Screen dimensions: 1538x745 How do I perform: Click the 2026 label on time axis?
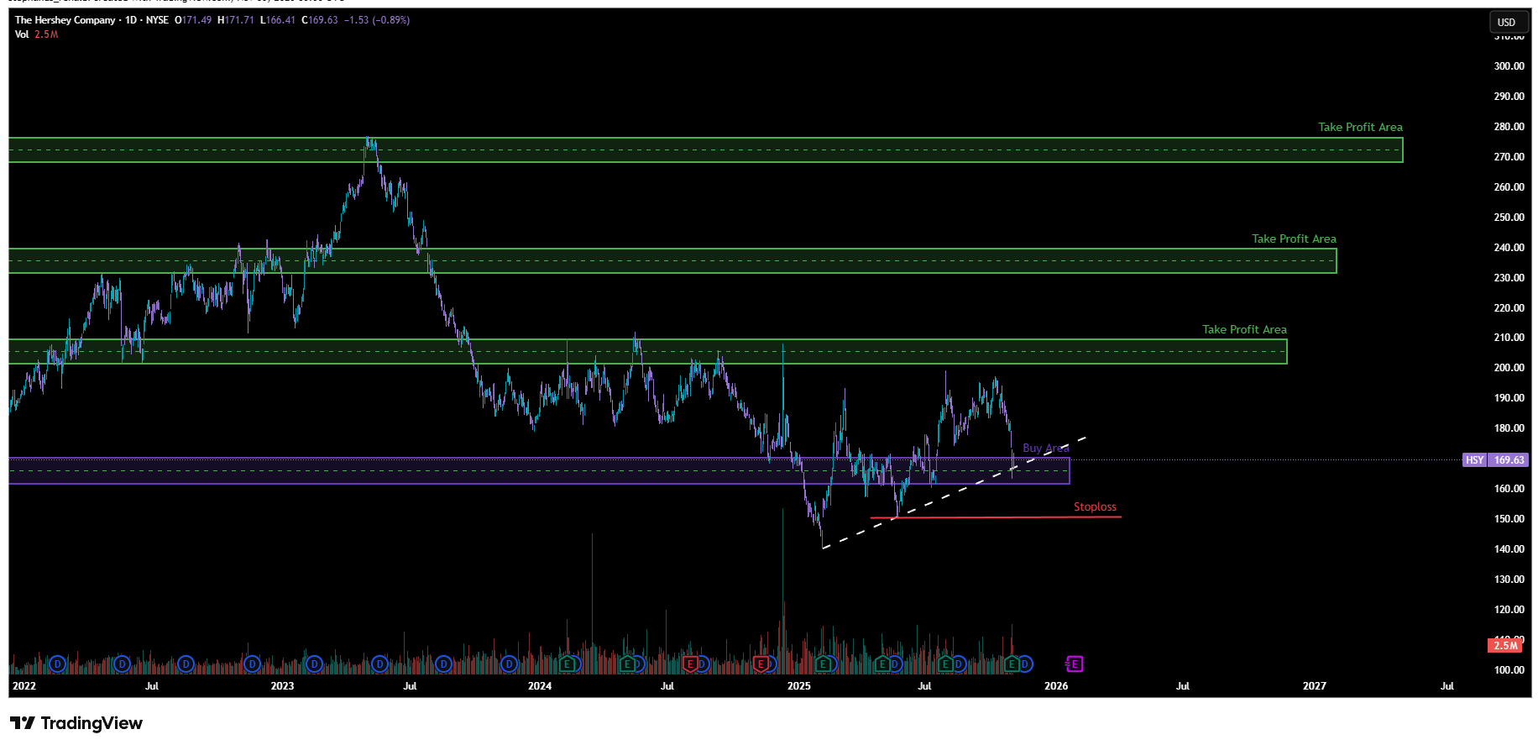(x=1055, y=686)
